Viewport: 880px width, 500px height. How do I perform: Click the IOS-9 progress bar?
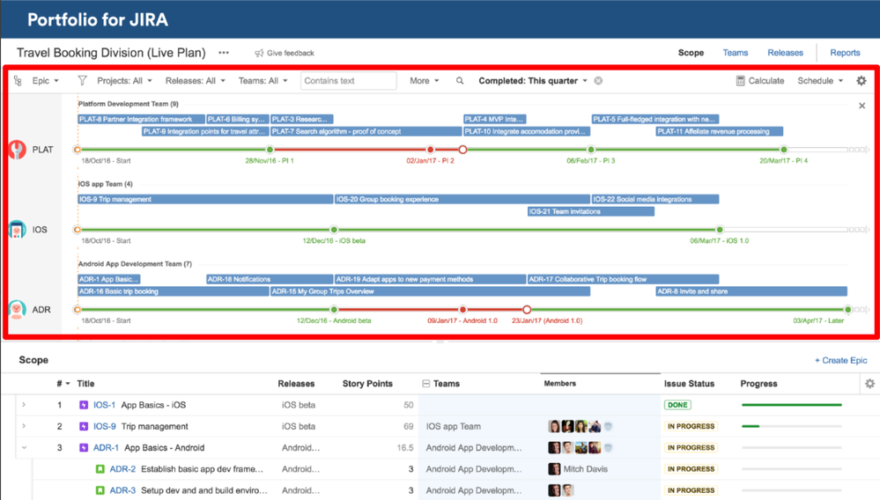[791, 426]
